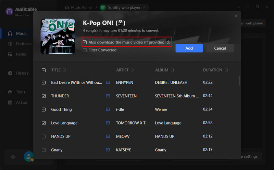Open Radio section in sidebar
The width and height of the screenshot is (274, 170).
point(17,54)
